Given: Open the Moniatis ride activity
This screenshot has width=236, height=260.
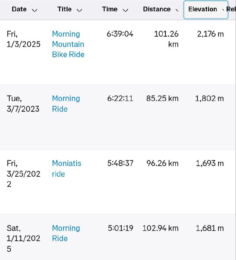Looking at the screenshot, I should [x=67, y=168].
